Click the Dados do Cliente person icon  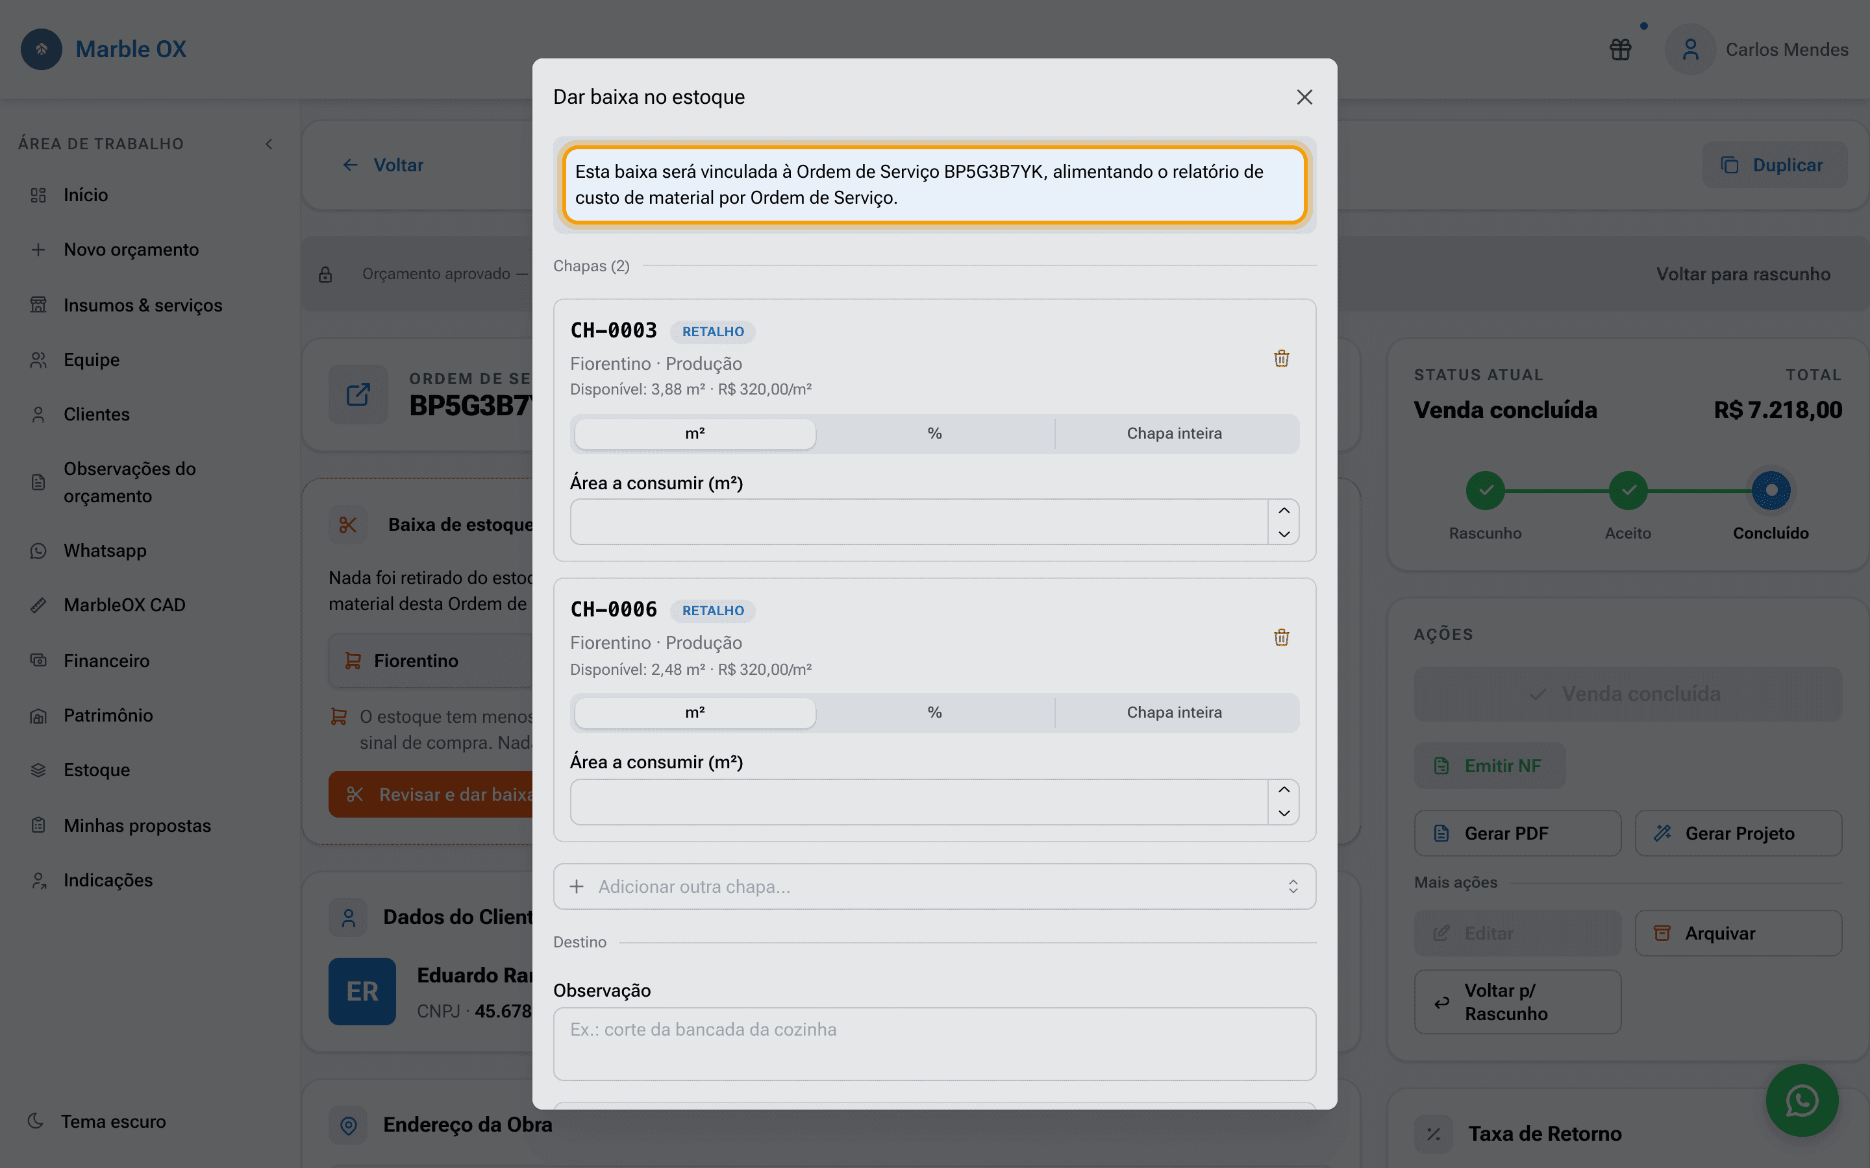pyautogui.click(x=348, y=918)
